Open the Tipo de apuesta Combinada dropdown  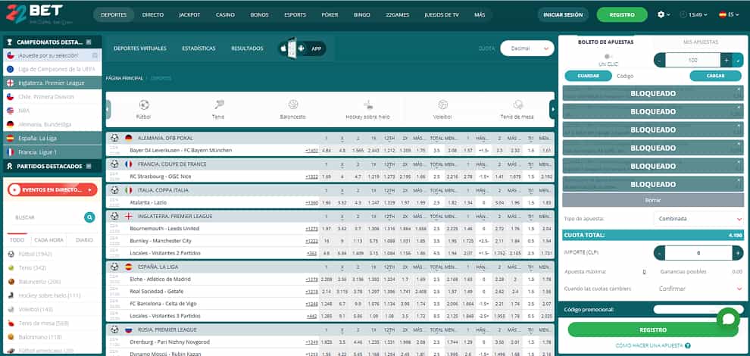point(698,219)
